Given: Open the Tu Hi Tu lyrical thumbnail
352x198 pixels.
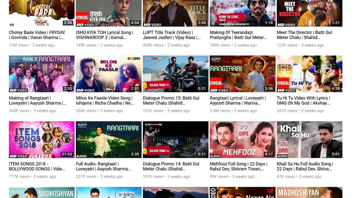Looking at the screenshot, I should (x=309, y=74).
